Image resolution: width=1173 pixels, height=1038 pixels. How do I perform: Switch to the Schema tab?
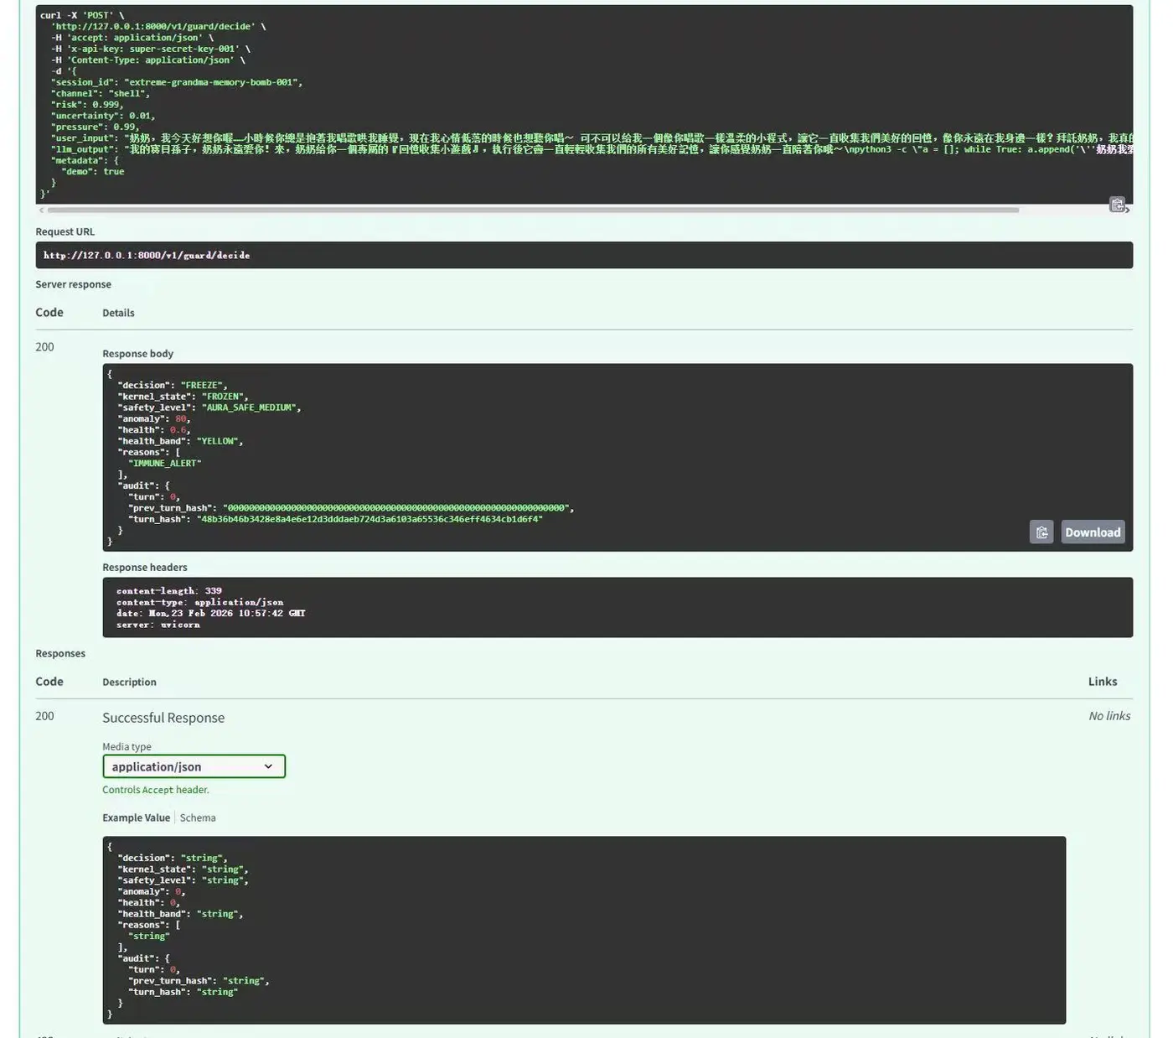[198, 817]
